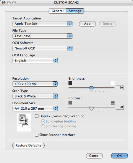Image resolution: width=133 pixels, height=163 pixels.
Task: Open the Scan Type Black & White dropdown
Action: point(35,96)
